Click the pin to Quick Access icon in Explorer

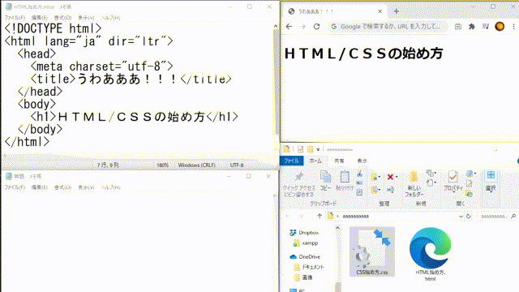tap(299, 177)
